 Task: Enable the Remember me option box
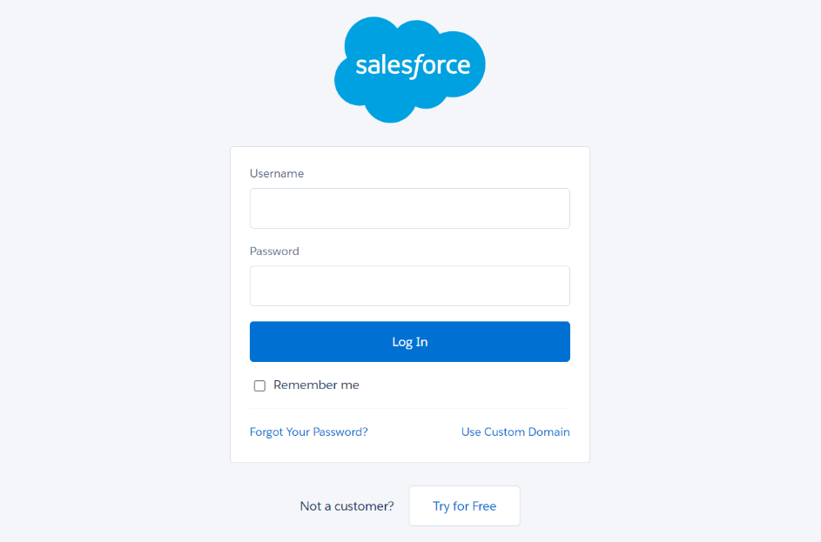tap(259, 385)
